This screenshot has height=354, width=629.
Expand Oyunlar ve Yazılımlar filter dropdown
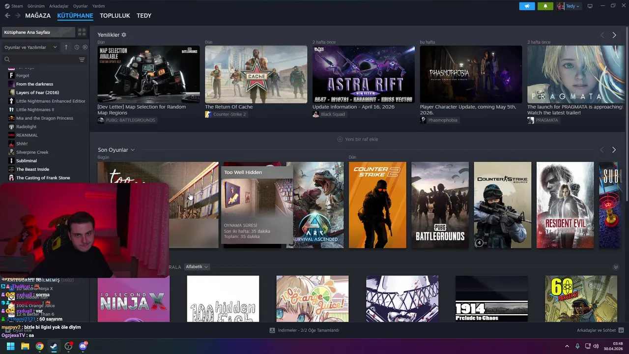[x=31, y=47]
